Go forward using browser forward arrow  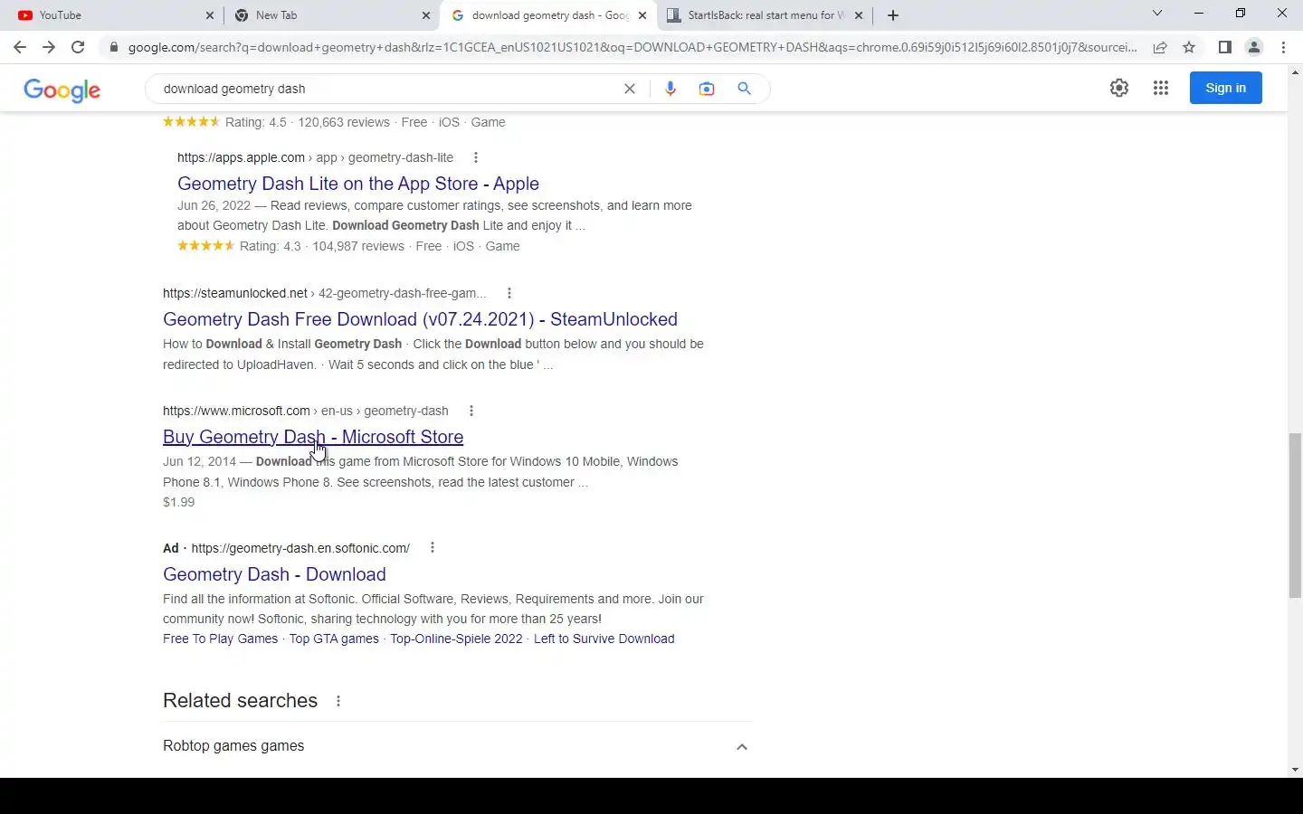click(49, 47)
